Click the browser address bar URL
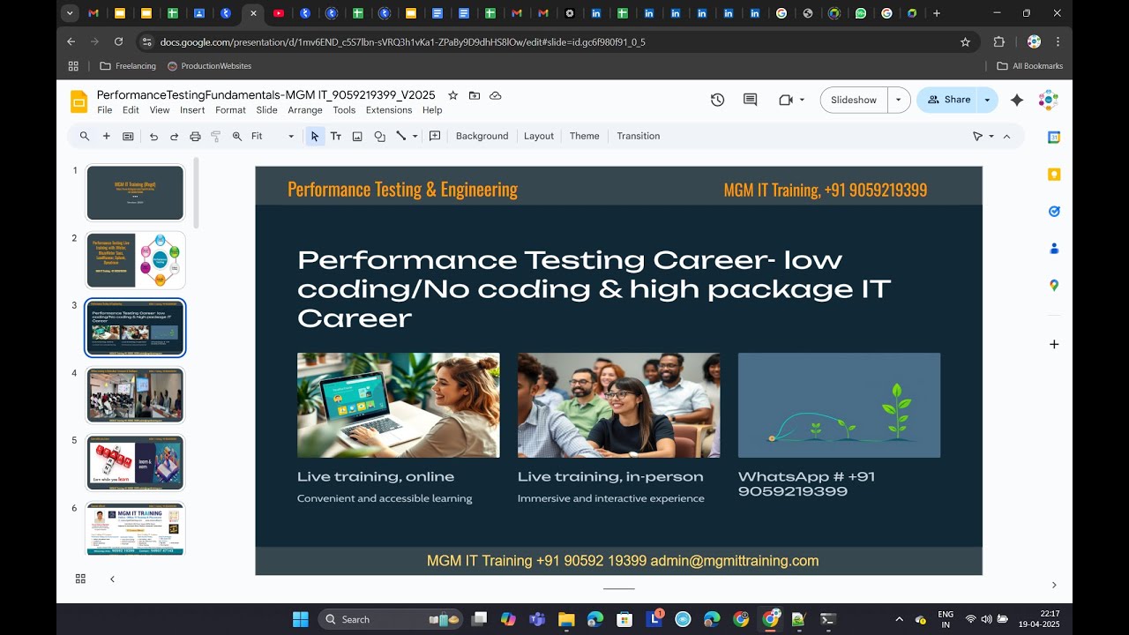This screenshot has width=1129, height=635. click(402, 41)
